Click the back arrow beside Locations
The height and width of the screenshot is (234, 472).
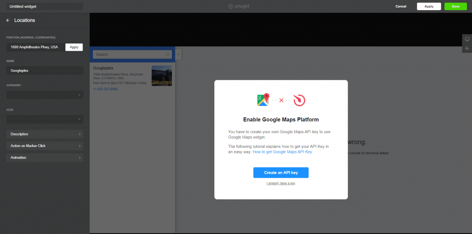[8, 20]
